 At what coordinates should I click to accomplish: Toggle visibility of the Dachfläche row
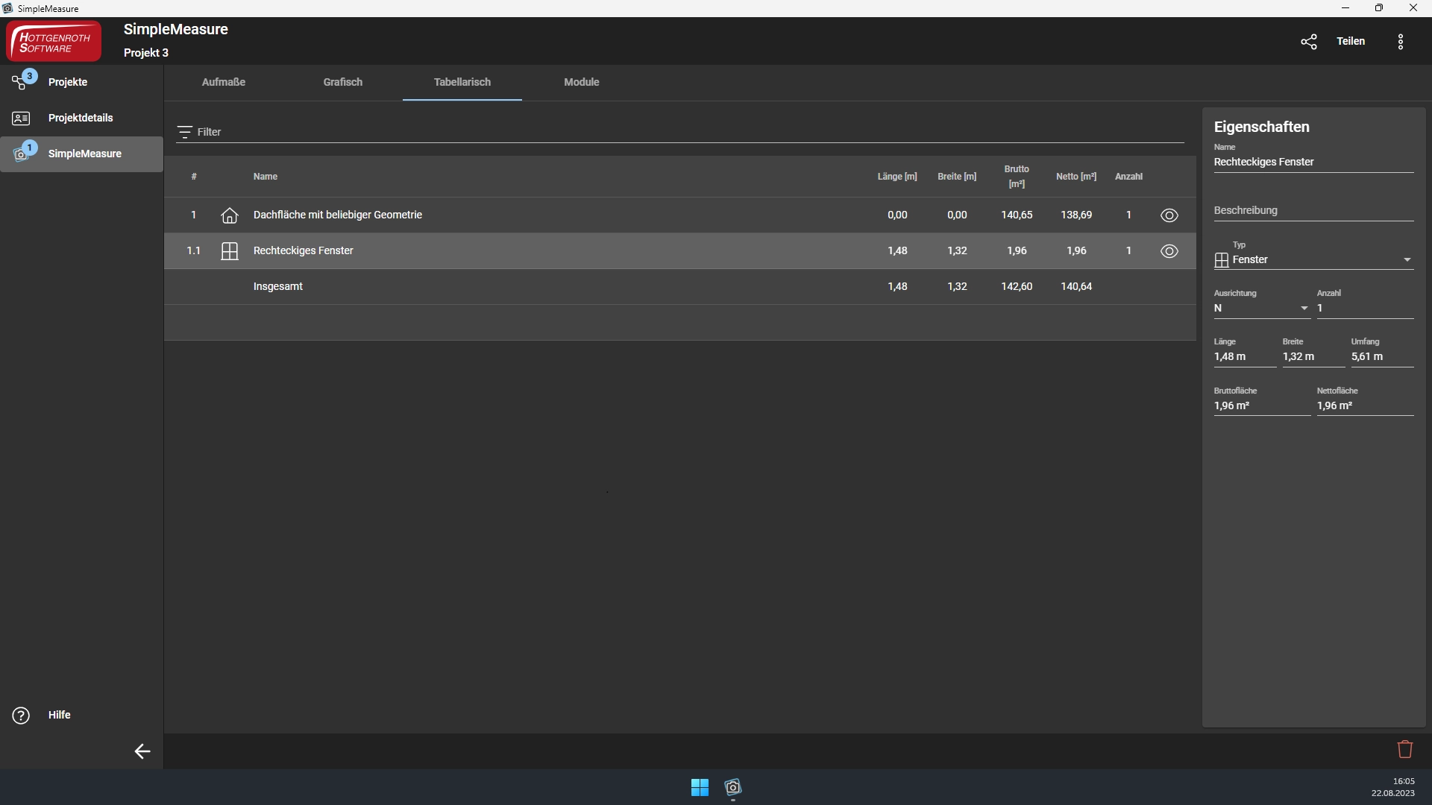tap(1169, 215)
